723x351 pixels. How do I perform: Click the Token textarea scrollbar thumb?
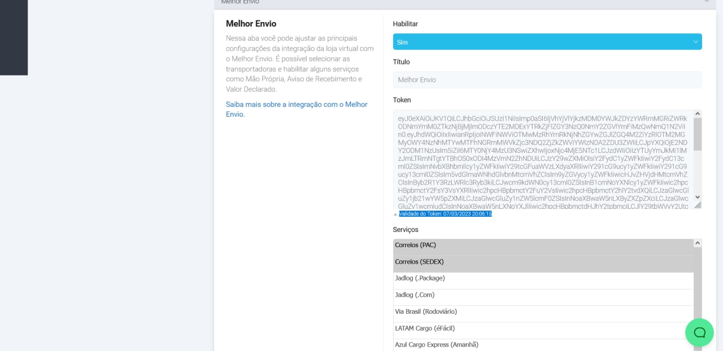[698, 134]
